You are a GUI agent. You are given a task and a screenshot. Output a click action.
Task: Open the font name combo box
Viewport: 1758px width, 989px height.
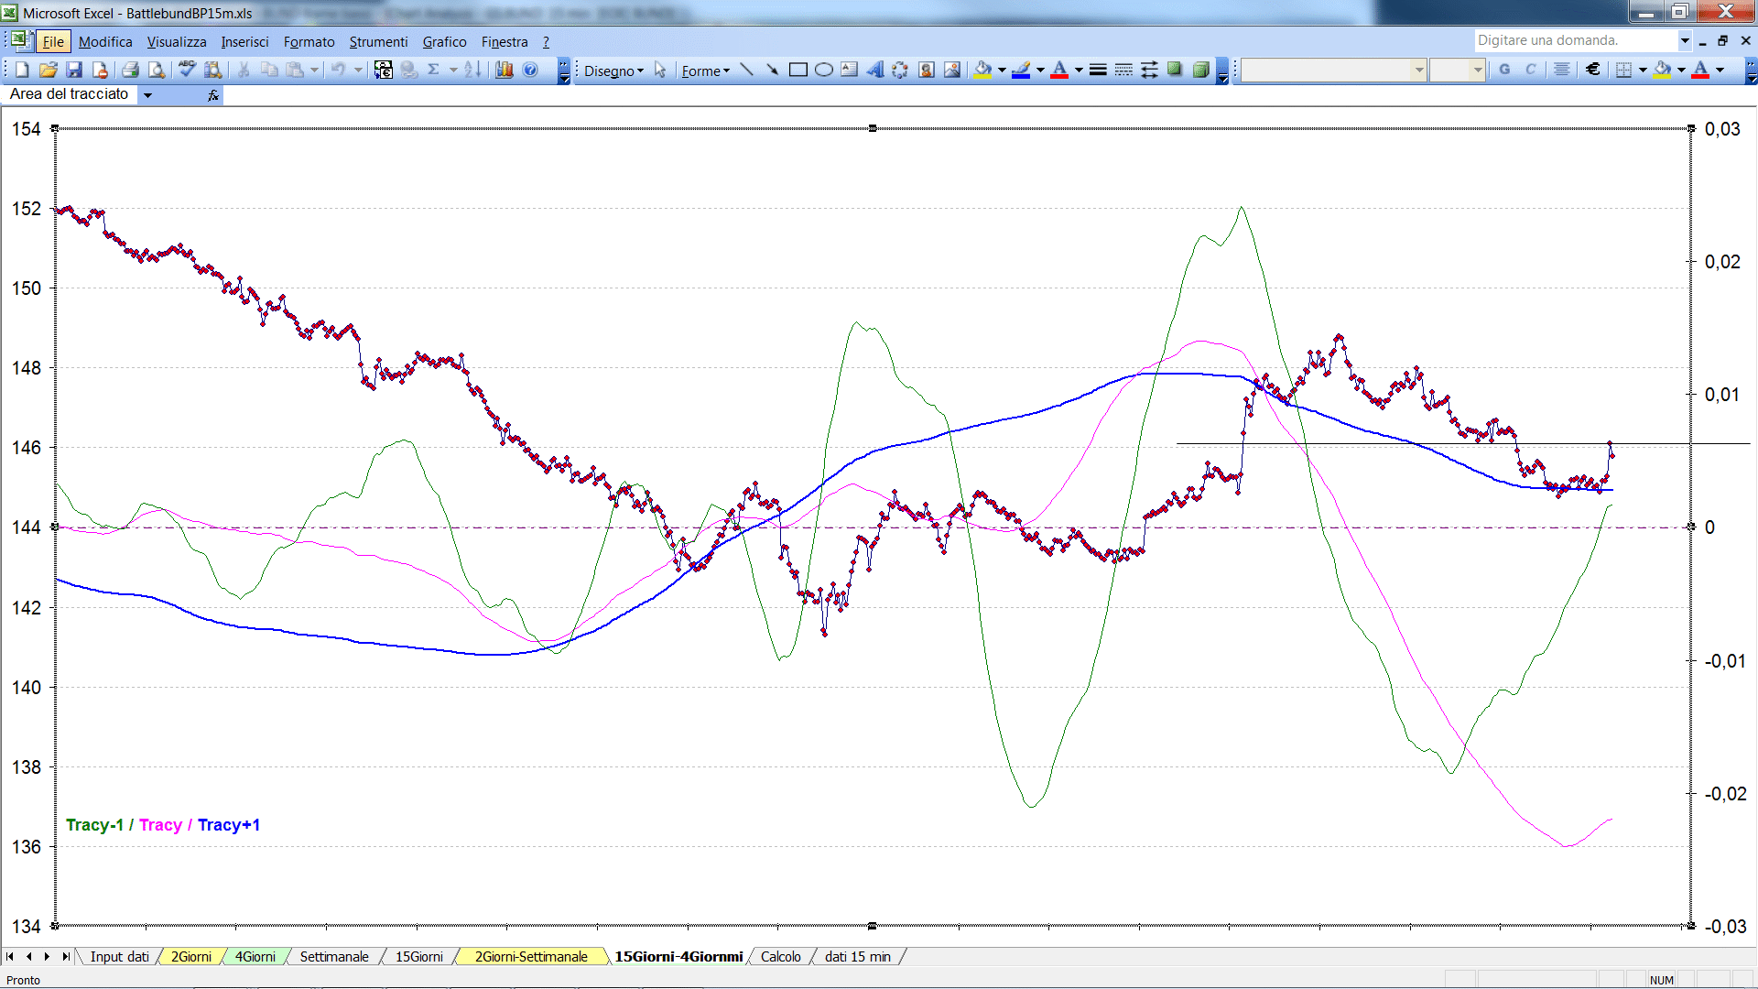[x=1333, y=70]
